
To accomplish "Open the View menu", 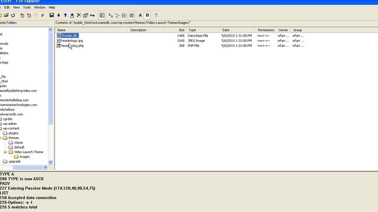I will pos(16,8).
